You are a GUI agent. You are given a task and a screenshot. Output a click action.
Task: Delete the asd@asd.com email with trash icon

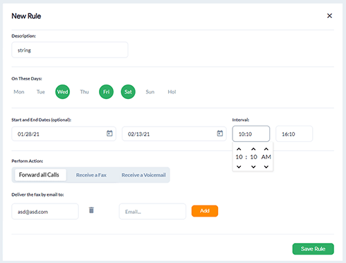pyautogui.click(x=91, y=210)
